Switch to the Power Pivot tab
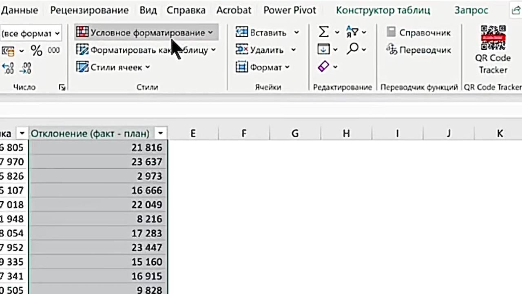Image resolution: width=522 pixels, height=294 pixels. (x=290, y=10)
